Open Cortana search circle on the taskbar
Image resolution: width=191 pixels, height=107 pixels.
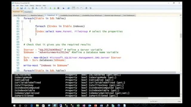click(20, 106)
